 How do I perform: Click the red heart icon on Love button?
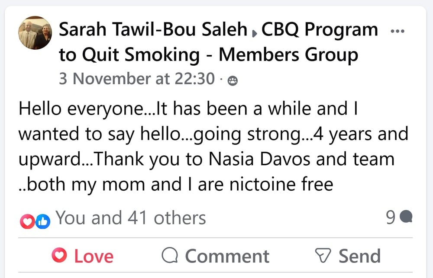point(59,255)
